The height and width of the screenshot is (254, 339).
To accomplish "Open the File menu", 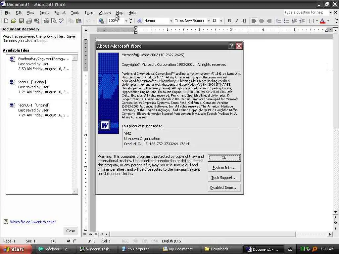I will pos(8,13).
